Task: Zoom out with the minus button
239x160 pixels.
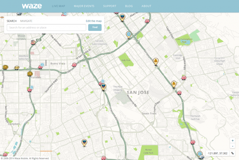Action: click(233, 146)
